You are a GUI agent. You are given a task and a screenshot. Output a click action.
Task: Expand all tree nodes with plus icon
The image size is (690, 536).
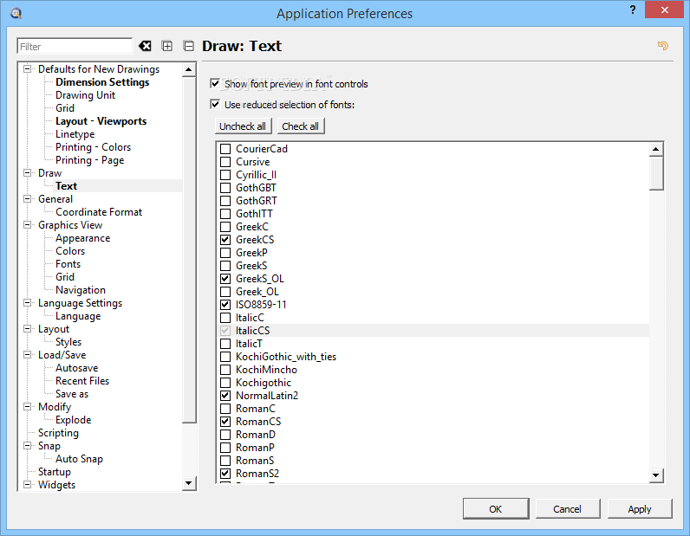coord(167,46)
